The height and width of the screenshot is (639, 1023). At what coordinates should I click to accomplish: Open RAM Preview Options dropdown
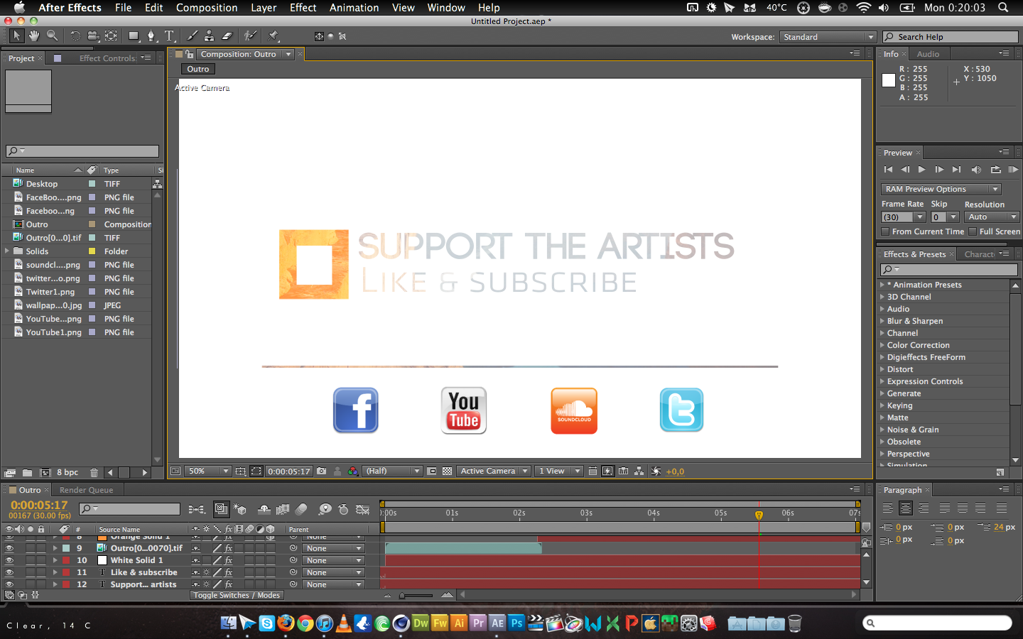pos(941,189)
